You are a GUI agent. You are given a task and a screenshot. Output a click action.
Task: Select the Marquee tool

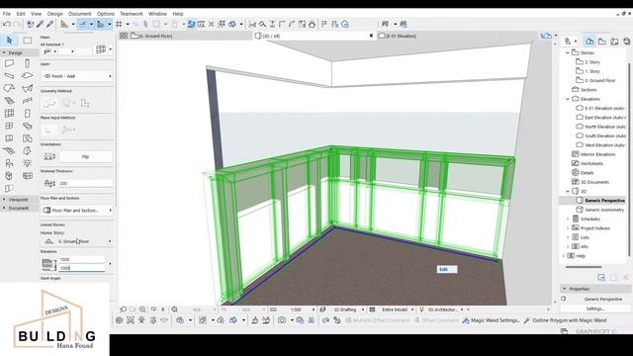pos(28,40)
